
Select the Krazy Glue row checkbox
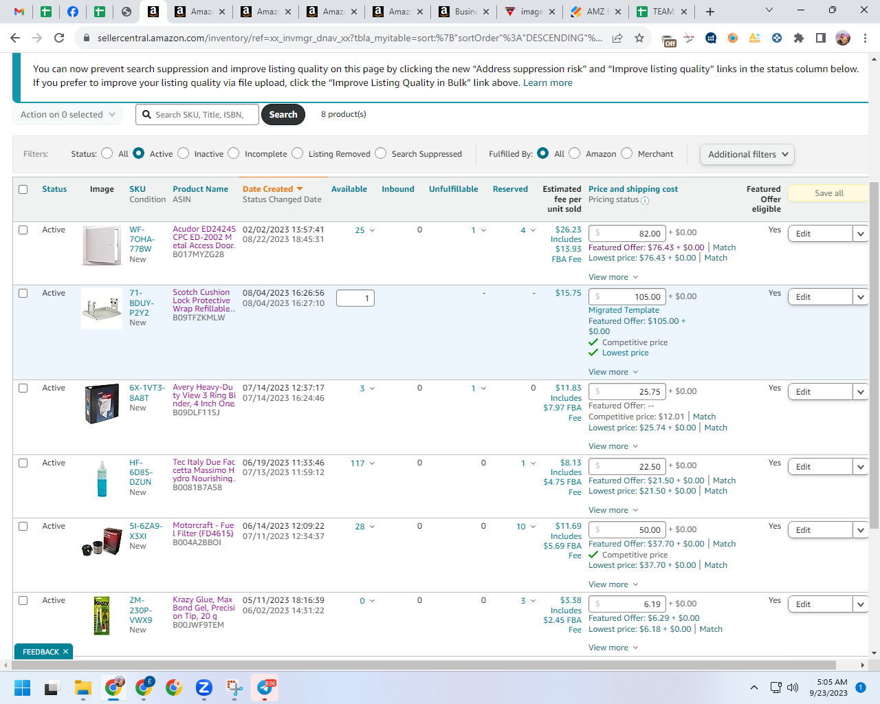23,600
